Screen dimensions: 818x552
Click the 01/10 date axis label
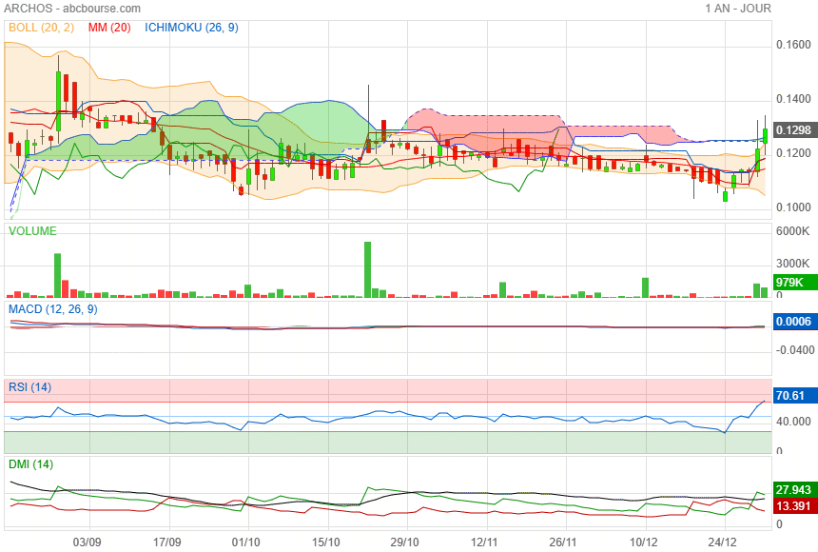[x=246, y=542]
